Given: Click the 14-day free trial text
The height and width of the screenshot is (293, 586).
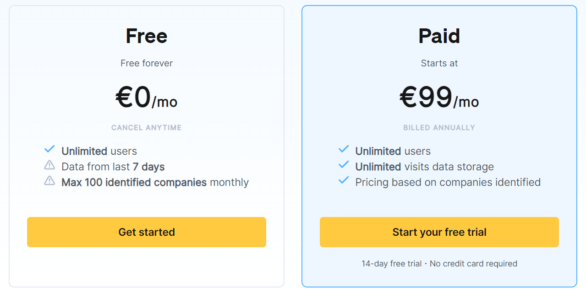Looking at the screenshot, I should click(x=391, y=264).
